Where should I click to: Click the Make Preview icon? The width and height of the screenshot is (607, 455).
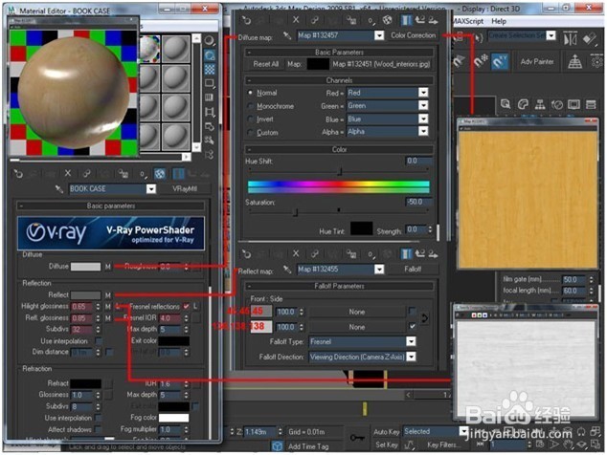tap(210, 112)
